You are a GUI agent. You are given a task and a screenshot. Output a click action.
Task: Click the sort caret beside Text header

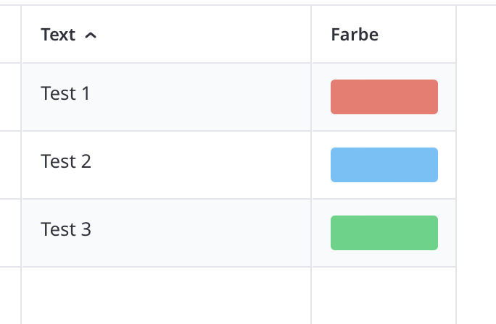point(91,35)
